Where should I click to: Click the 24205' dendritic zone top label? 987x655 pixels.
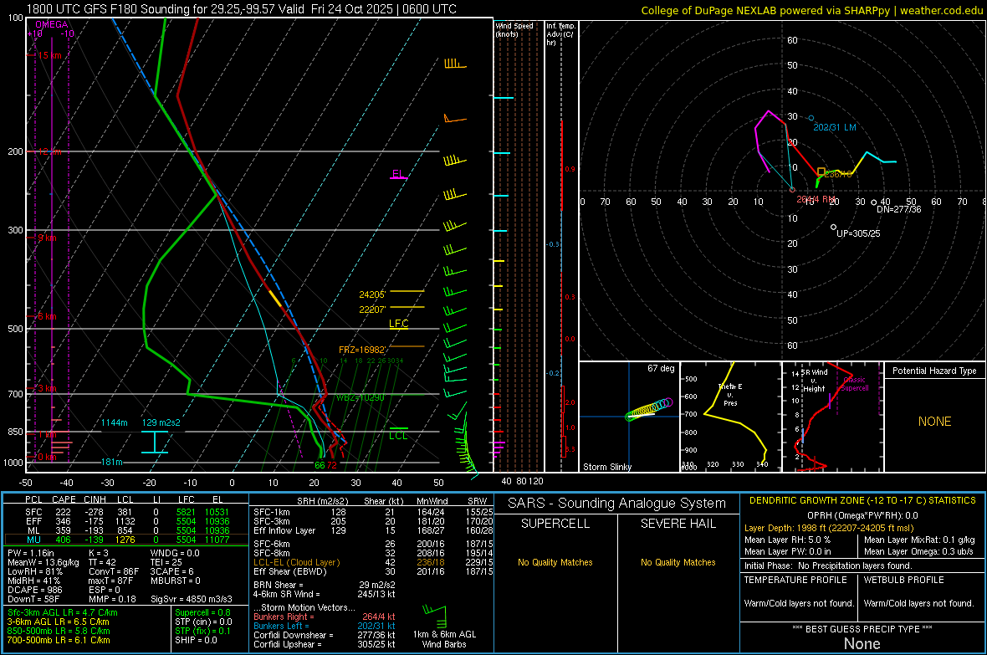click(x=373, y=294)
